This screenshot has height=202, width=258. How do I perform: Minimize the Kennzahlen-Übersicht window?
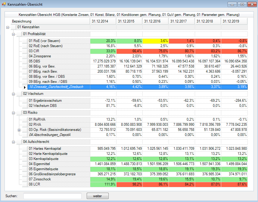[232, 5]
